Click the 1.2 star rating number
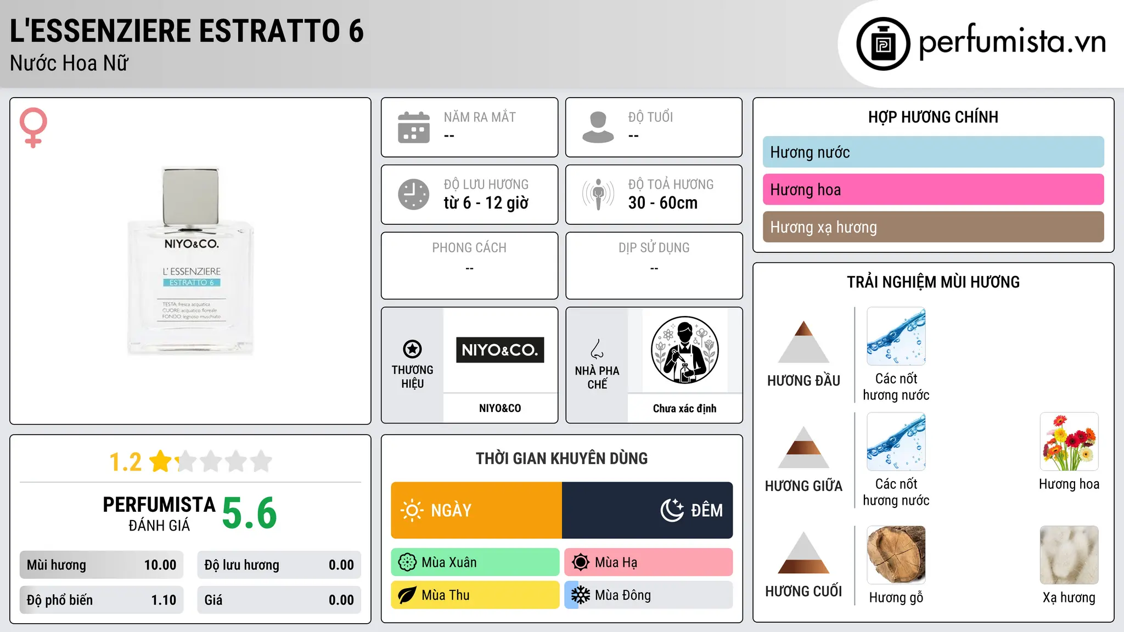Image resolution: width=1124 pixels, height=632 pixels. (125, 462)
